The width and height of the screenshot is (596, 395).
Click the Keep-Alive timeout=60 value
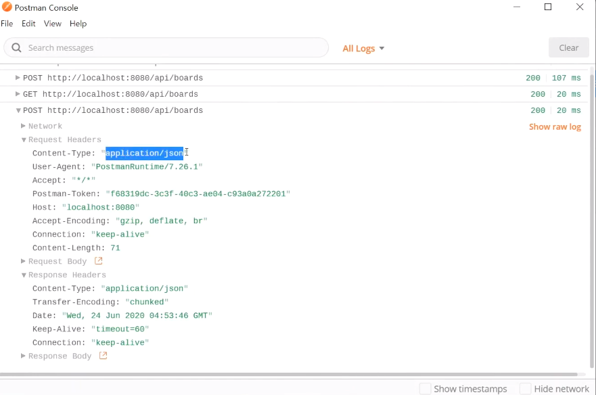click(120, 329)
